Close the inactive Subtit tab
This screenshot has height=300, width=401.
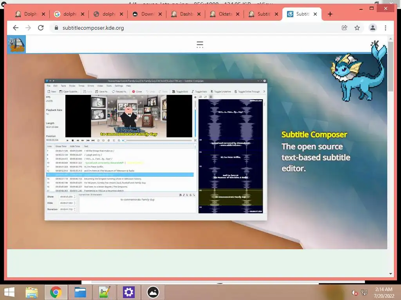(276, 14)
